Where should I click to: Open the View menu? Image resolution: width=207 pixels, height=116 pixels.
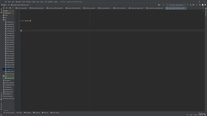click(x=13, y=2)
